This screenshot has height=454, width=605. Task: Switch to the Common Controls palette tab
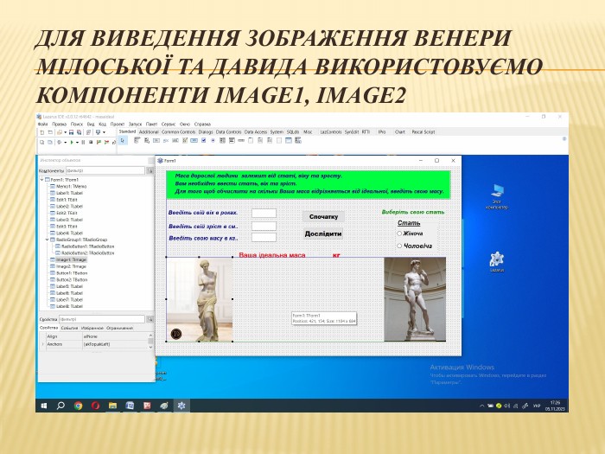point(178,132)
